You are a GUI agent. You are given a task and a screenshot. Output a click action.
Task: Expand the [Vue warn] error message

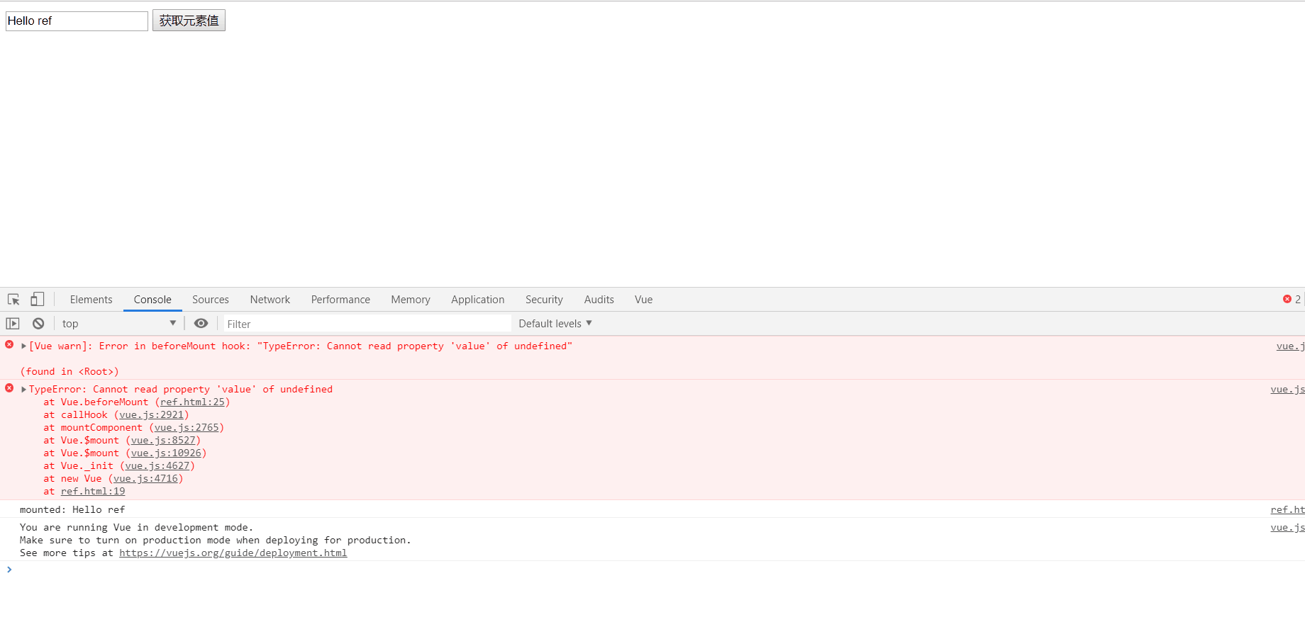pyautogui.click(x=23, y=346)
